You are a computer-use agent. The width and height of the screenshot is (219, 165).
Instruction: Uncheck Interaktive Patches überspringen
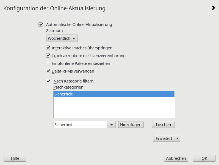[x=48, y=48]
